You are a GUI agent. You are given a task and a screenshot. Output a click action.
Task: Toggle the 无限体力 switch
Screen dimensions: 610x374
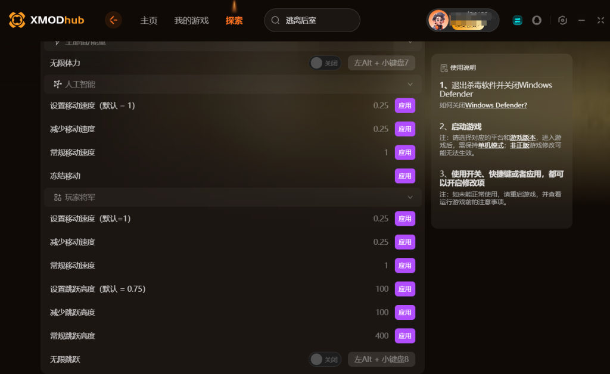325,63
